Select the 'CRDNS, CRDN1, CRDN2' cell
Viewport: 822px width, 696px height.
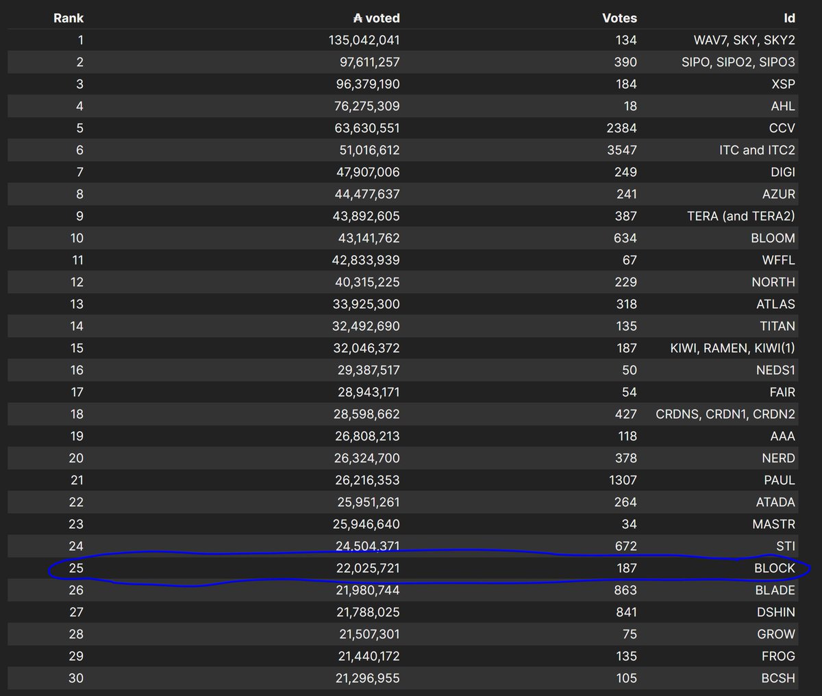pos(725,413)
